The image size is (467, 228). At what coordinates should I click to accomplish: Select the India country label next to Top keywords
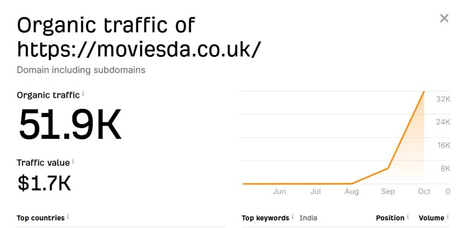(x=308, y=218)
